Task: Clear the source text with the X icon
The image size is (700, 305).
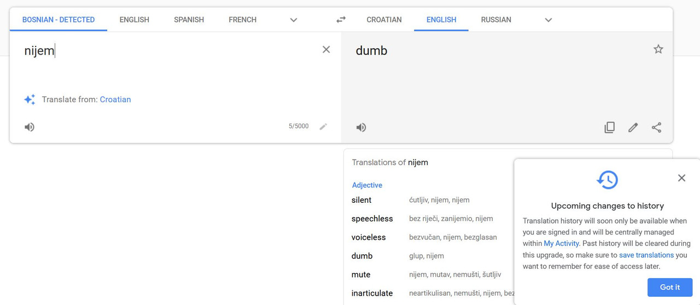Action: coord(326,50)
